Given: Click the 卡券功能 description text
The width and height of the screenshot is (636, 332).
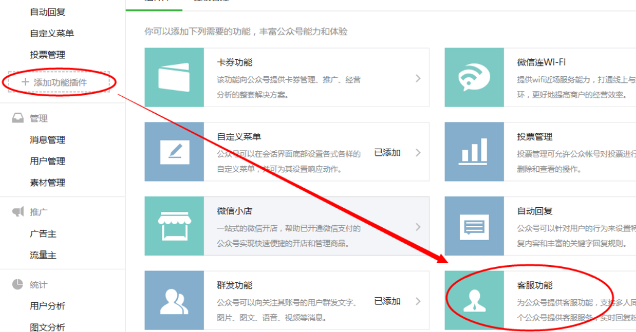Looking at the screenshot, I should click(288, 87).
